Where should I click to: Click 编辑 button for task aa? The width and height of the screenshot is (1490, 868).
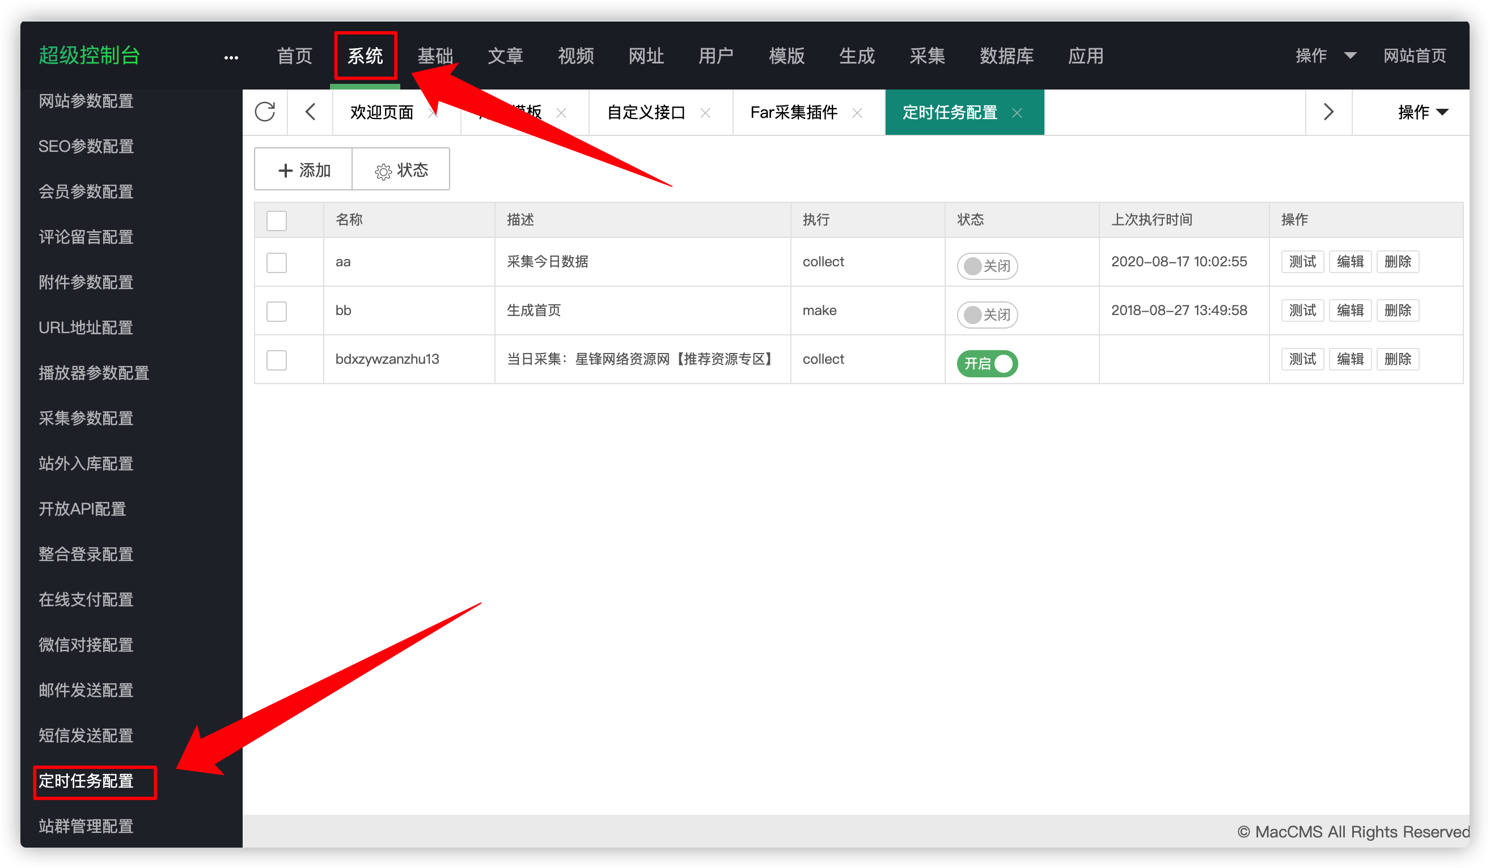click(1350, 262)
